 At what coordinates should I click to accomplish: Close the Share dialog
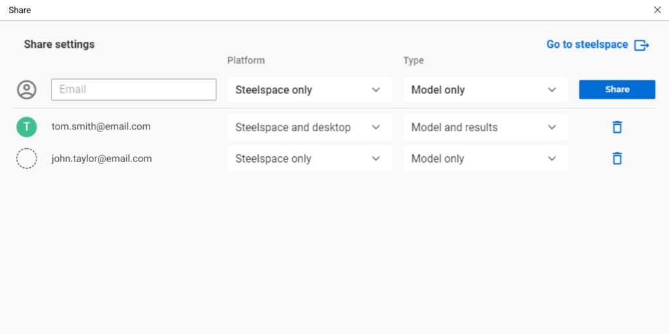coord(657,10)
